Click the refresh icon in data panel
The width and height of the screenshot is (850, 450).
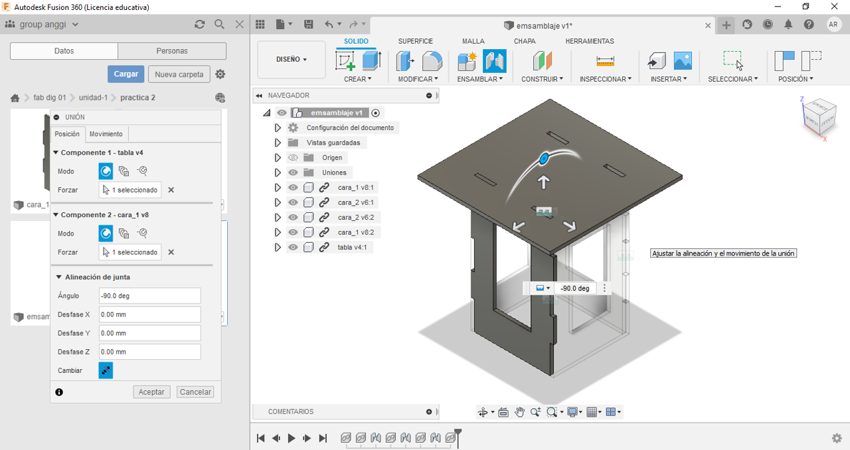199,25
